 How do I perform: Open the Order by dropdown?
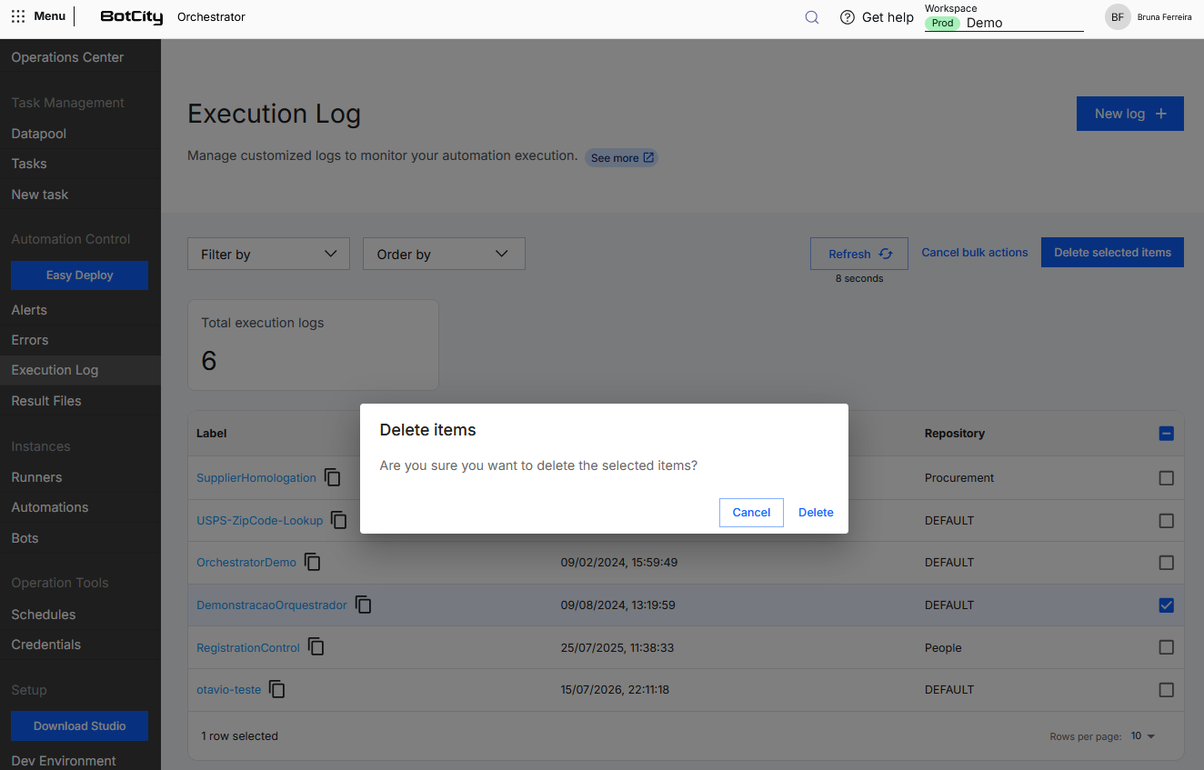(444, 254)
